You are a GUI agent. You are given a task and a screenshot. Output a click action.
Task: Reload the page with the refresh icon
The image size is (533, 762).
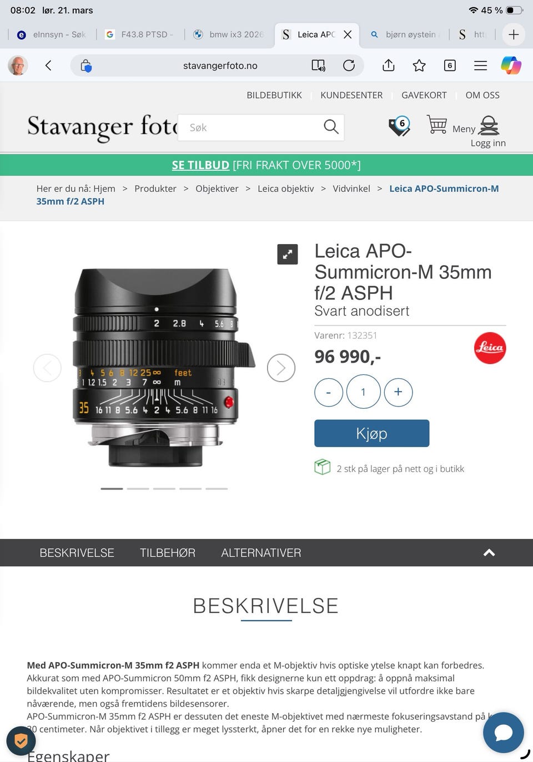pos(349,65)
